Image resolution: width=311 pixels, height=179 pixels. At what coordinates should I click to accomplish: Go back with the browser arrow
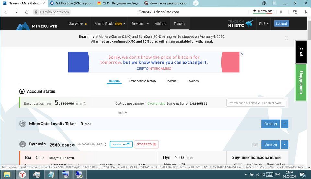(6, 12)
